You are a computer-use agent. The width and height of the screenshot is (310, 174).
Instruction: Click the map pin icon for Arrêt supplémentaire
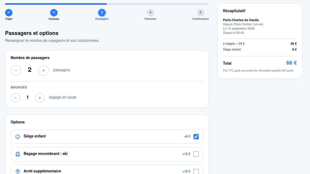[x=18, y=171]
